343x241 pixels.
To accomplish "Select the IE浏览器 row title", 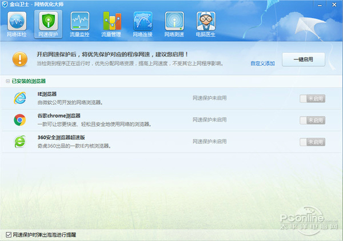I will [x=47, y=94].
